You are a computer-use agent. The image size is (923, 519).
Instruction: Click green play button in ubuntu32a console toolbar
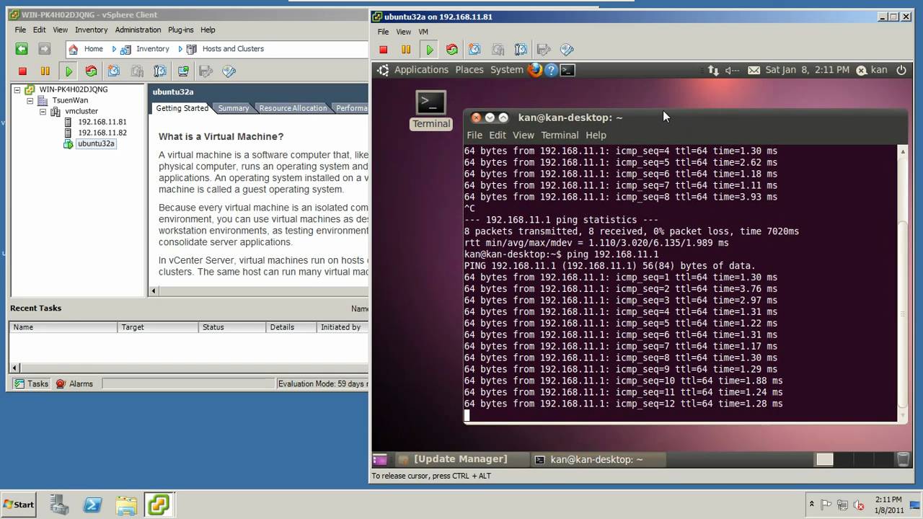pos(429,50)
